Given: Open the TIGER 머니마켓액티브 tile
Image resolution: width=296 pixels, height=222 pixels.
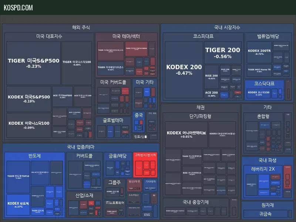Looking at the screenshot, I should [192, 157].
